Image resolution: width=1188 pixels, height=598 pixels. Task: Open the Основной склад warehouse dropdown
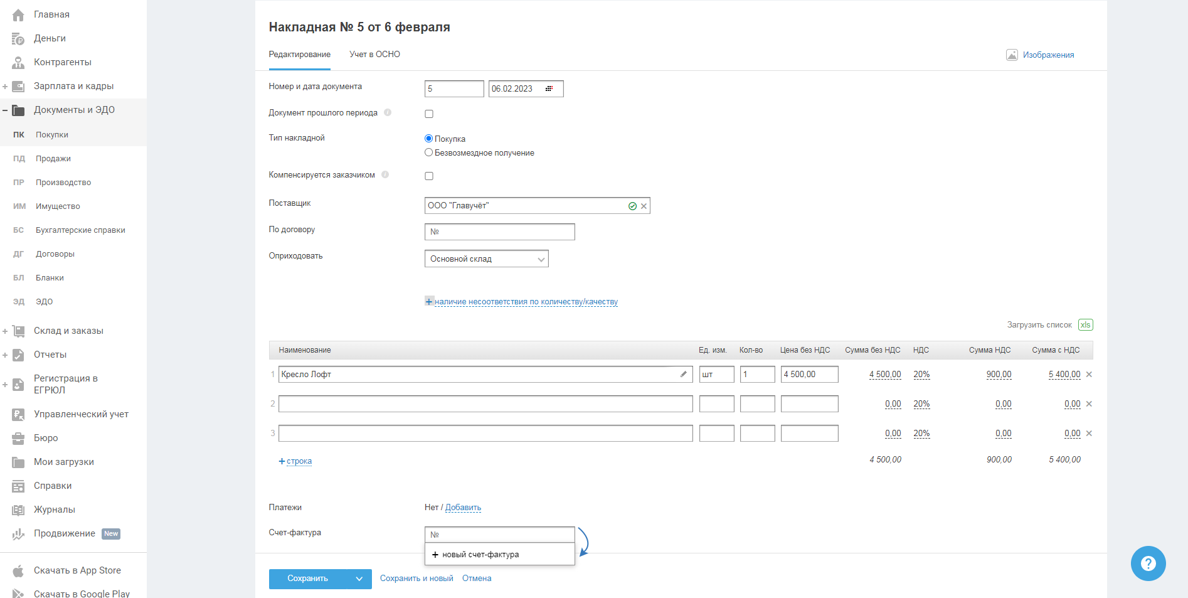point(486,259)
